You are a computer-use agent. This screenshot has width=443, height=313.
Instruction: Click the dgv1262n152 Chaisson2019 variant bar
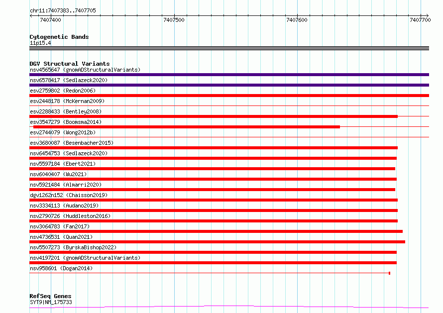pyautogui.click(x=214, y=200)
